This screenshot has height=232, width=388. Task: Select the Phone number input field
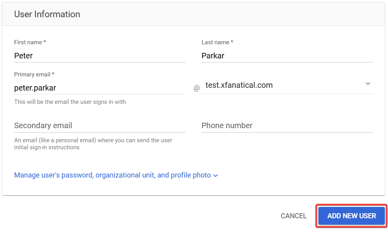coord(286,125)
